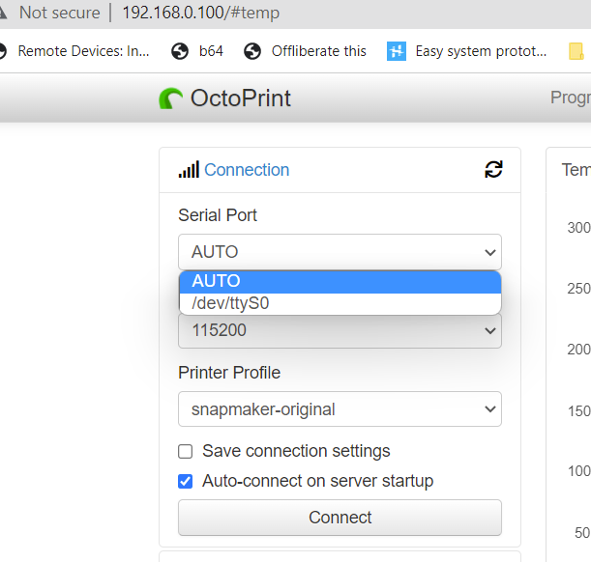The height and width of the screenshot is (562, 591).
Task: Open the 115200 baudrate dropdown
Action: [340, 330]
